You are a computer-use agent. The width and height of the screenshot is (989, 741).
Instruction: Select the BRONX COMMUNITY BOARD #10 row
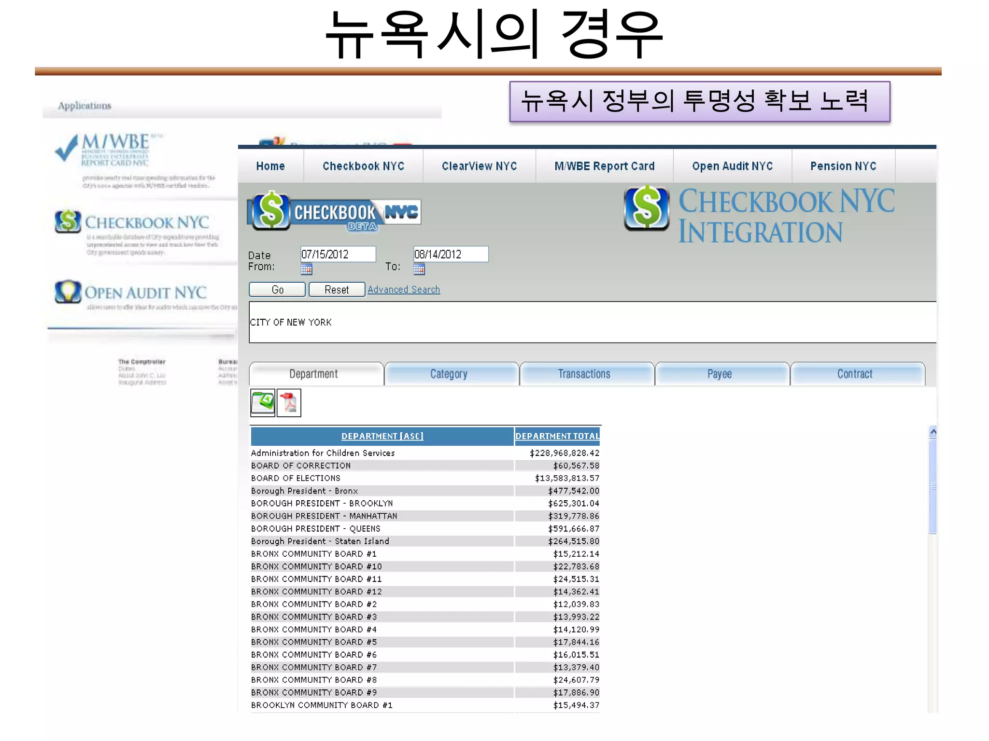click(x=425, y=566)
